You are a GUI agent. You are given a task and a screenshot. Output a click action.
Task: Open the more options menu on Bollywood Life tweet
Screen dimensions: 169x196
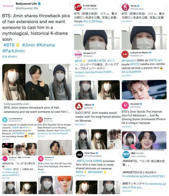(70, 4)
